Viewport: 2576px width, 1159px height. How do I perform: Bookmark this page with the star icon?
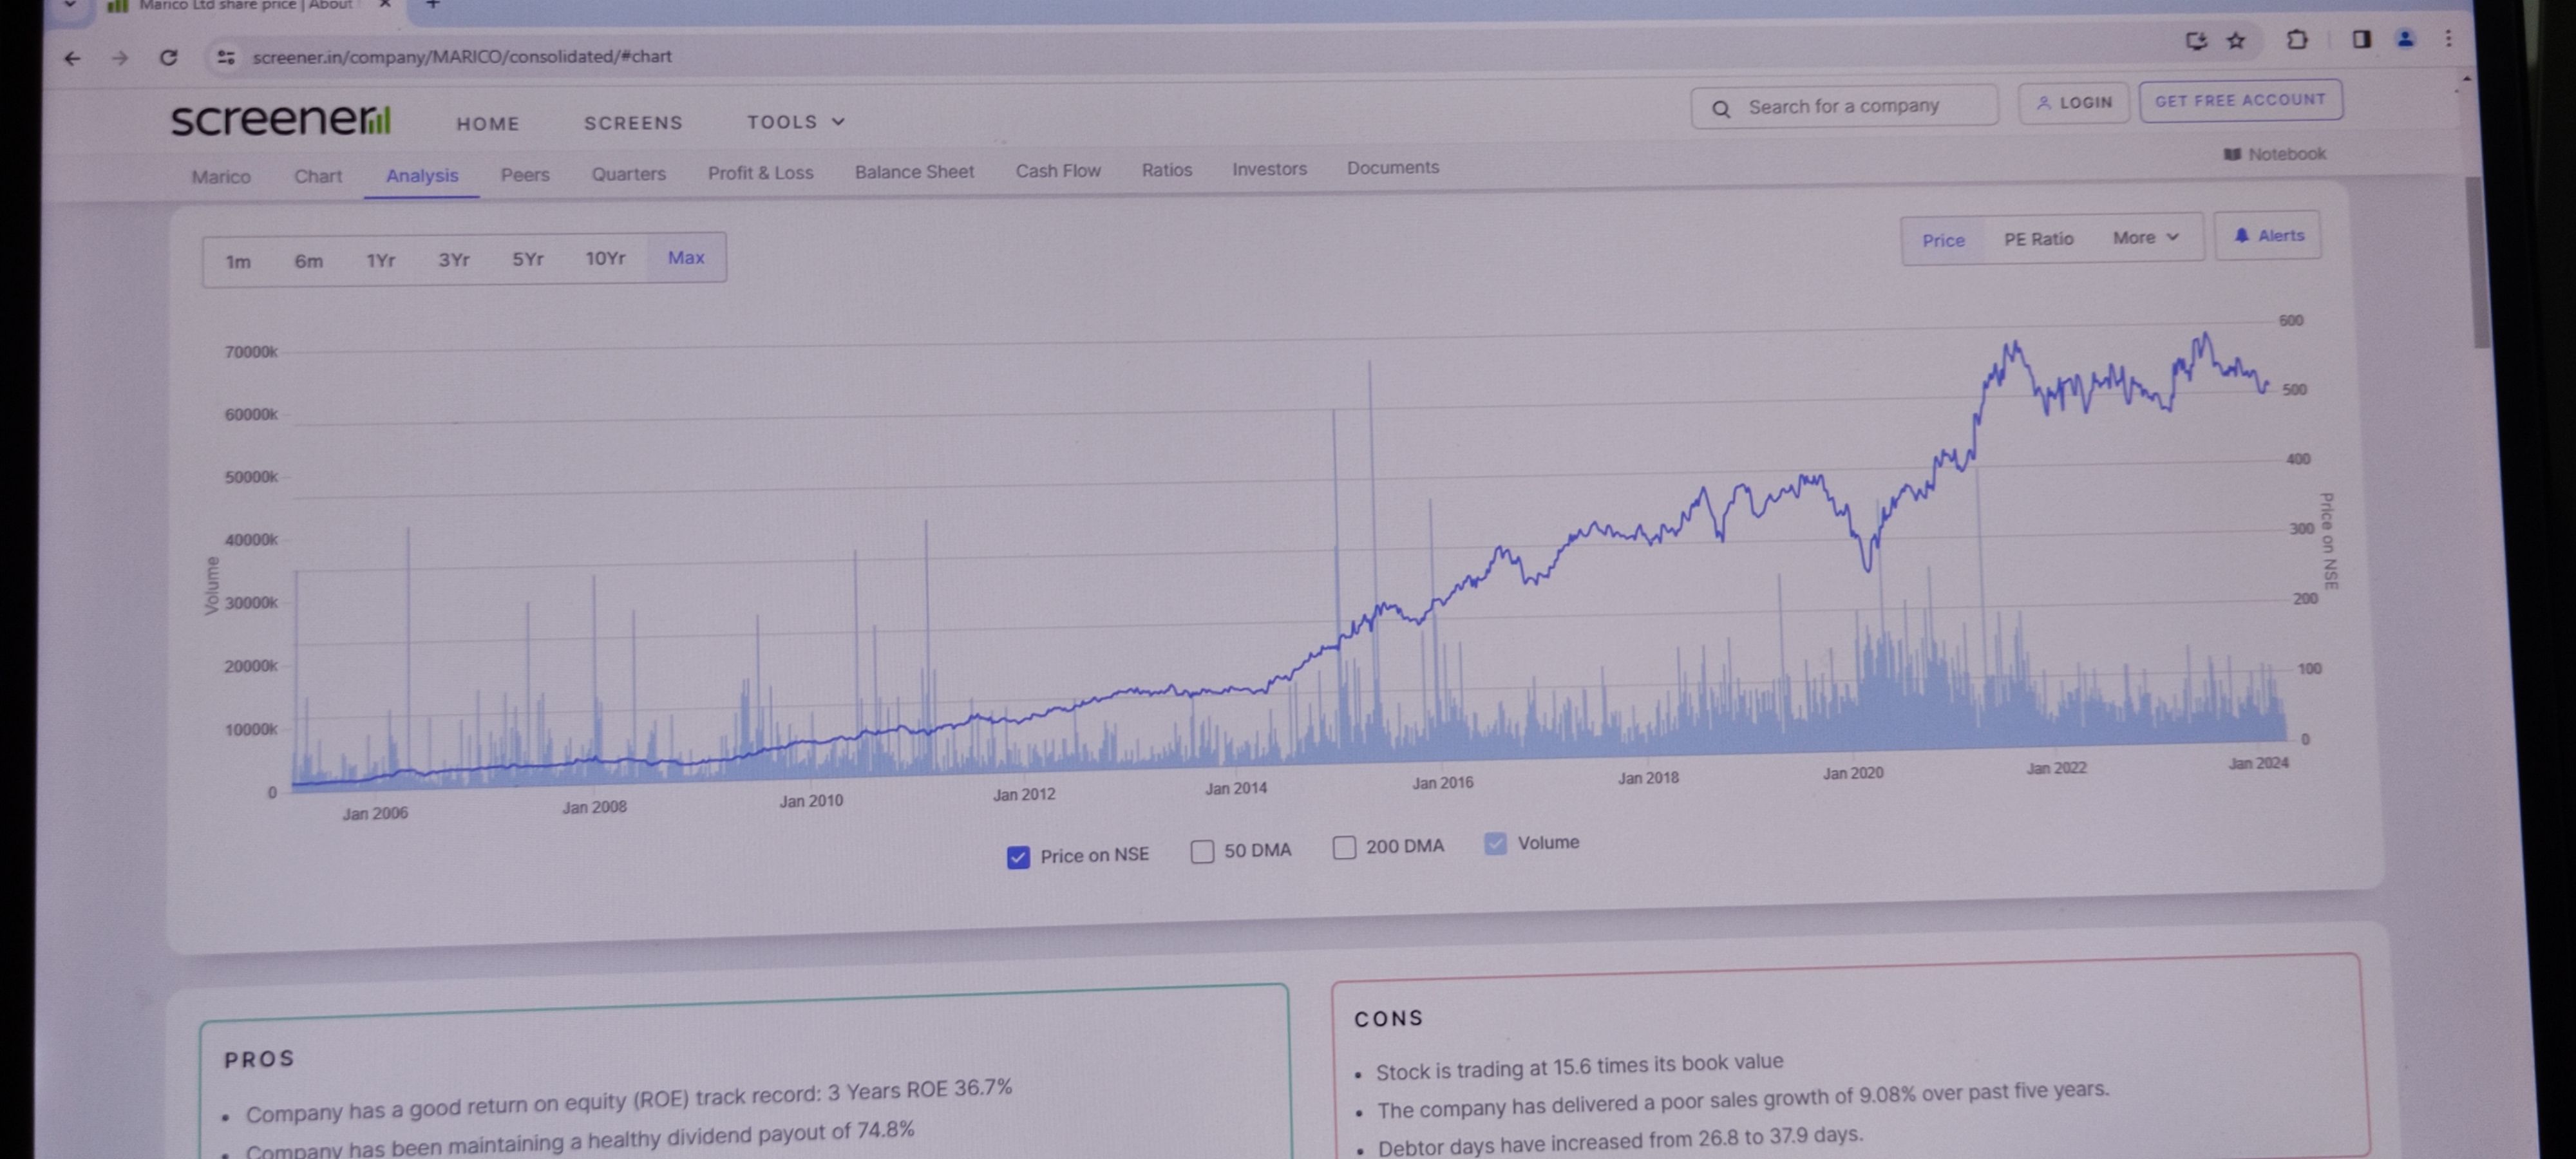point(2236,41)
